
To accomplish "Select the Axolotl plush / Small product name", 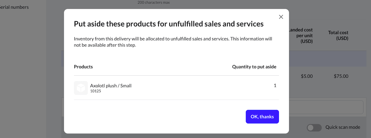I will (x=111, y=86).
